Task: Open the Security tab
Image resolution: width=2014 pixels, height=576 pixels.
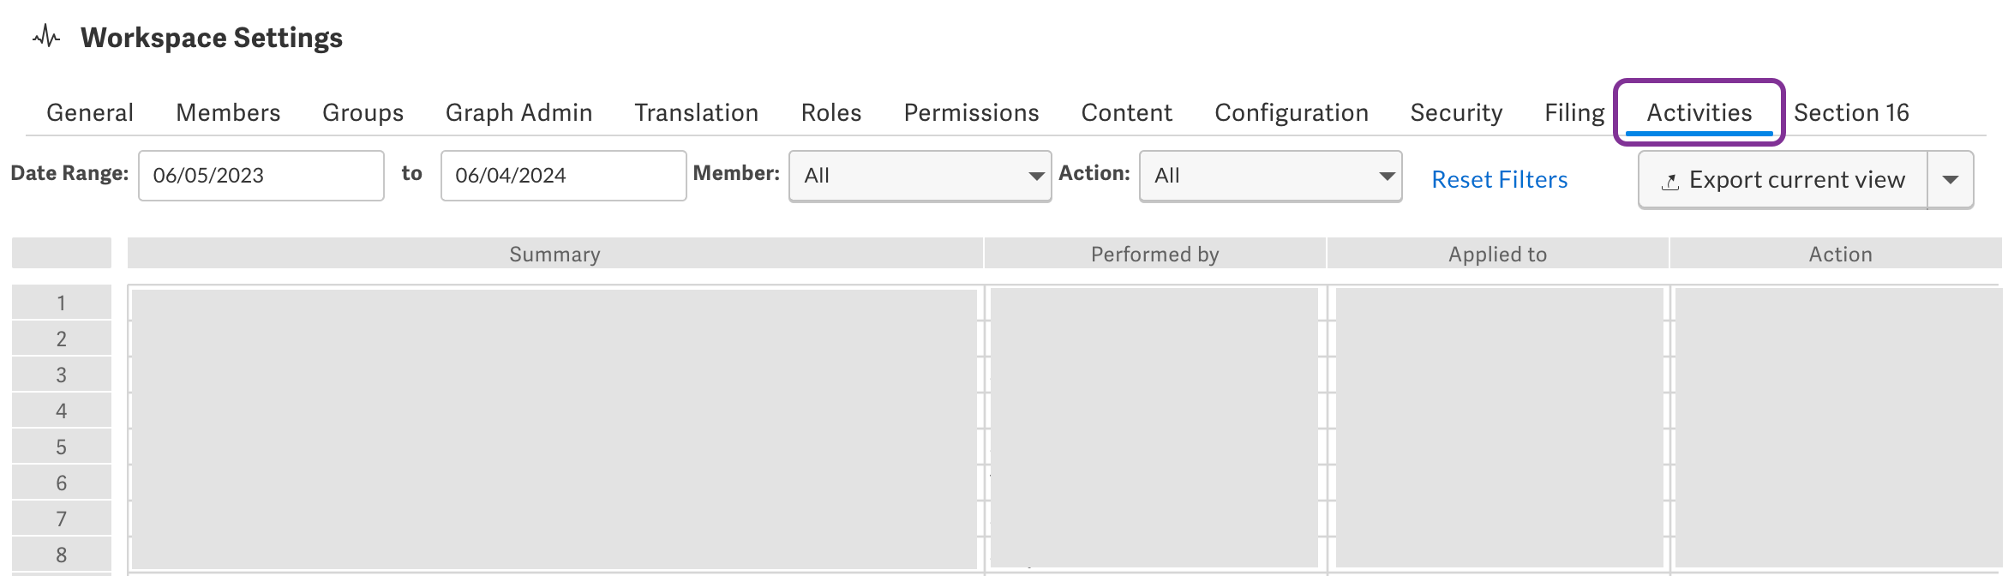Action: 1455,112
